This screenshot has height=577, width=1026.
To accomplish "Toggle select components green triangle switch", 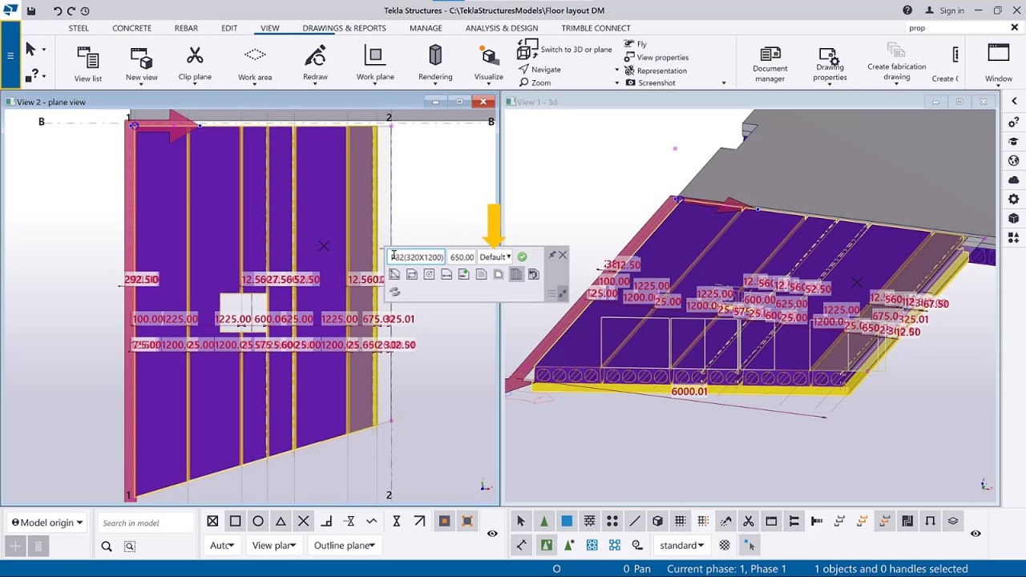I will [544, 521].
